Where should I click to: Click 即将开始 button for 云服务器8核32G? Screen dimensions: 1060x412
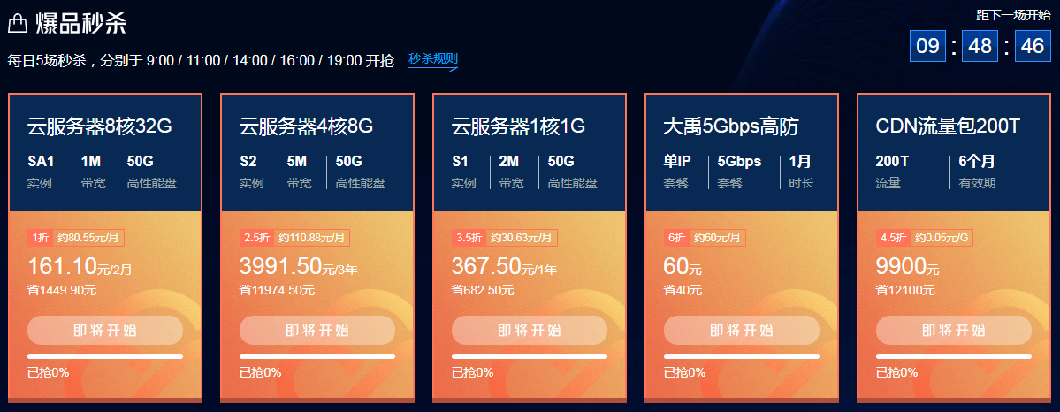(105, 330)
